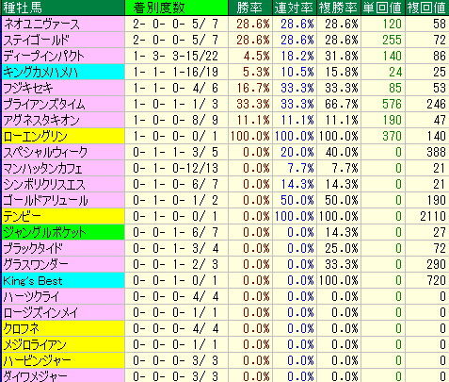Click the 2110 複回値 for テンビー
The height and width of the screenshot is (382, 449).
433,217
